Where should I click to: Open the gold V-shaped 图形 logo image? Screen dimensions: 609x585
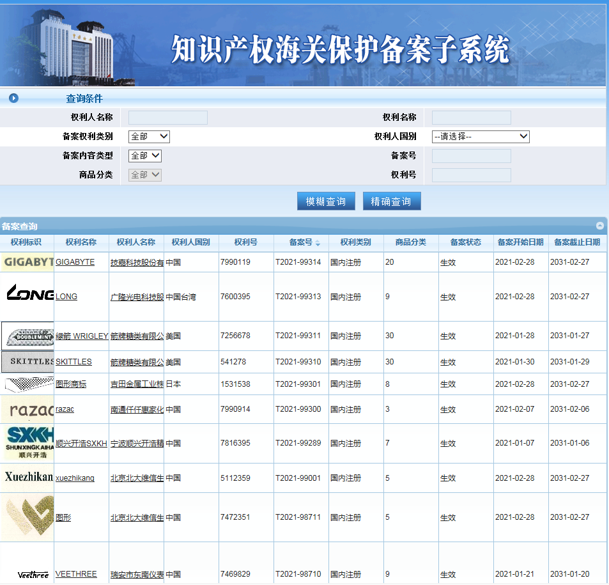[27, 517]
